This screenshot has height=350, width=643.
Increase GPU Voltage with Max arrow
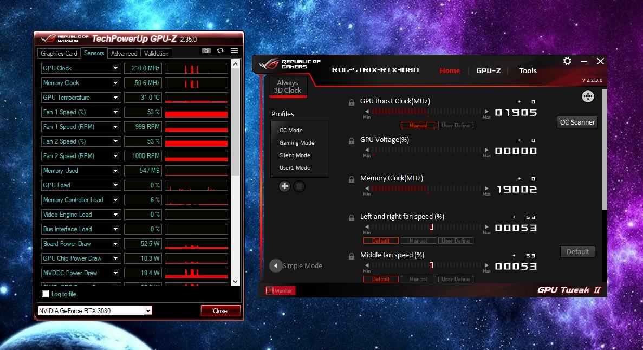(486, 150)
